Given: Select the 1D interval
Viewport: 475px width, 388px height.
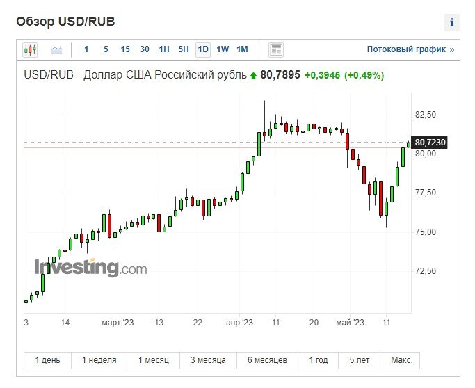Looking at the screenshot, I should point(203,49).
